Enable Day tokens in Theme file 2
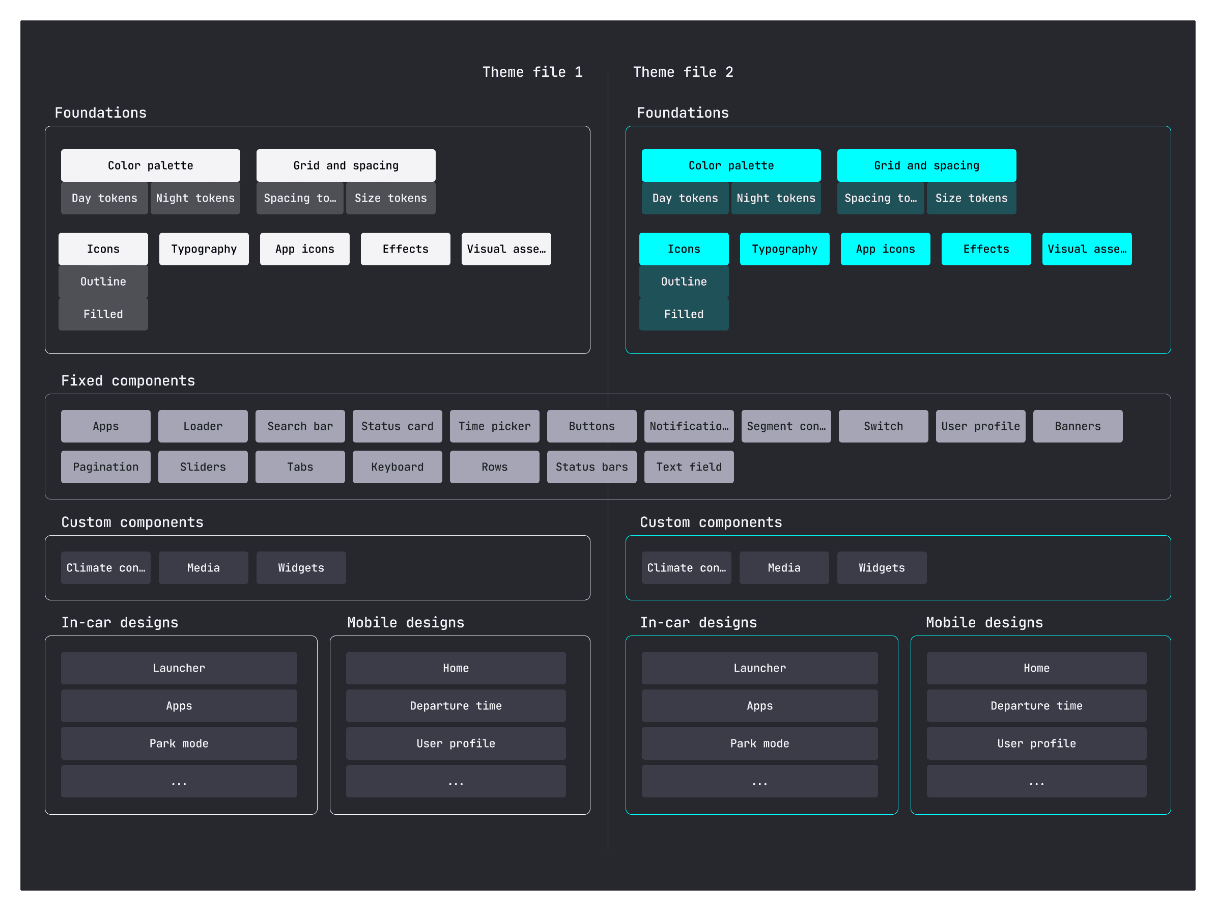Screen dimensions: 1216x911 [685, 198]
